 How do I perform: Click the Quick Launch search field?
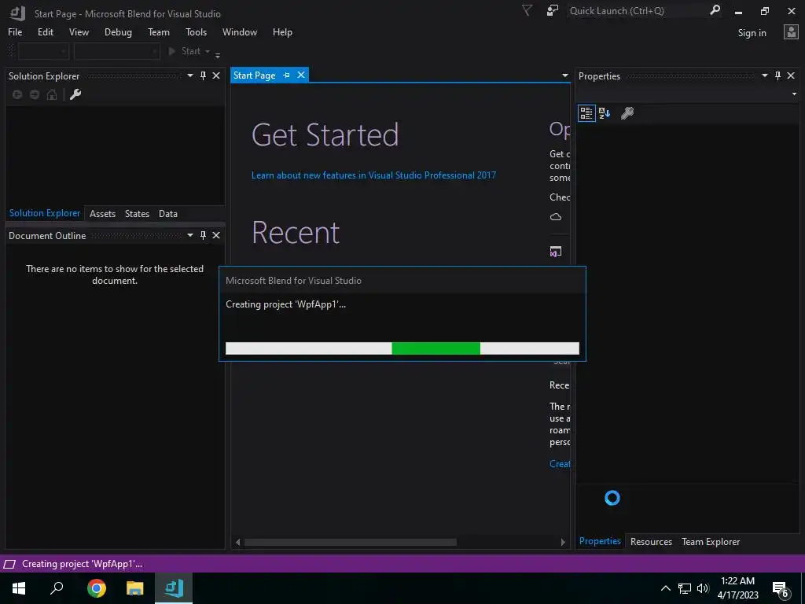[x=637, y=10]
